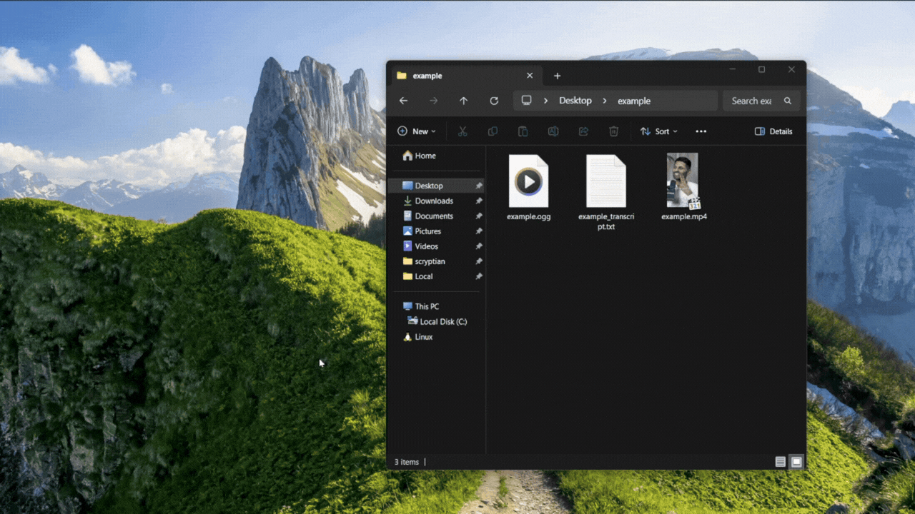Click the pin icon beside Pictures
The width and height of the screenshot is (915, 514).
click(479, 231)
